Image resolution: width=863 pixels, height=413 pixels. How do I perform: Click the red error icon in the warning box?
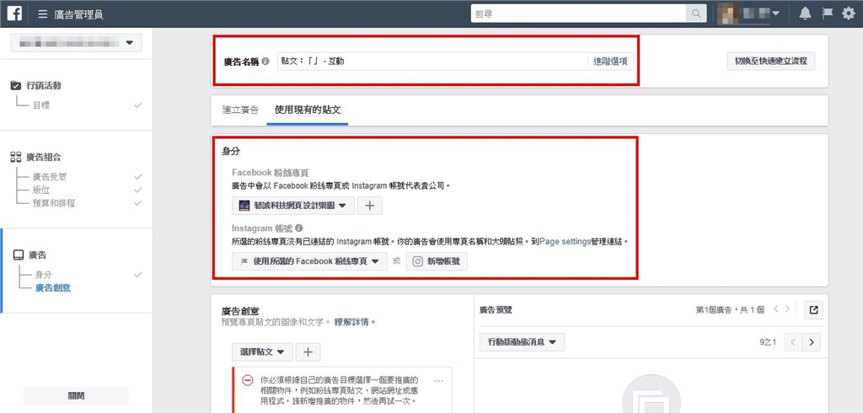(x=249, y=380)
